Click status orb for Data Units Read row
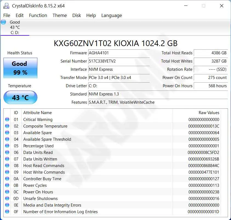The width and height of the screenshot is (231, 220). click(x=7, y=152)
